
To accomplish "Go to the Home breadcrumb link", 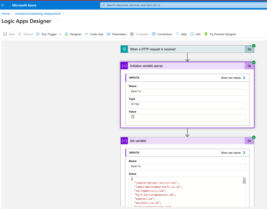I will pos(6,14).
